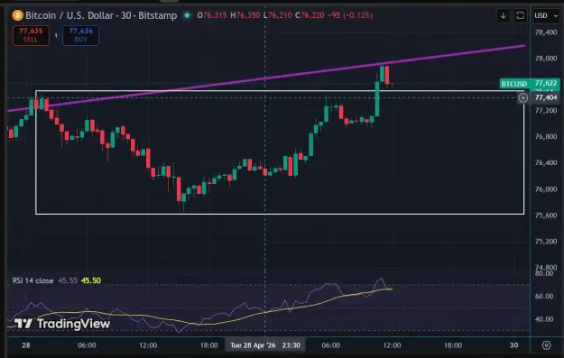Viewport: 564px width, 358px height.
Task: Click the blue 77,636 BUY button
Action: (x=80, y=35)
